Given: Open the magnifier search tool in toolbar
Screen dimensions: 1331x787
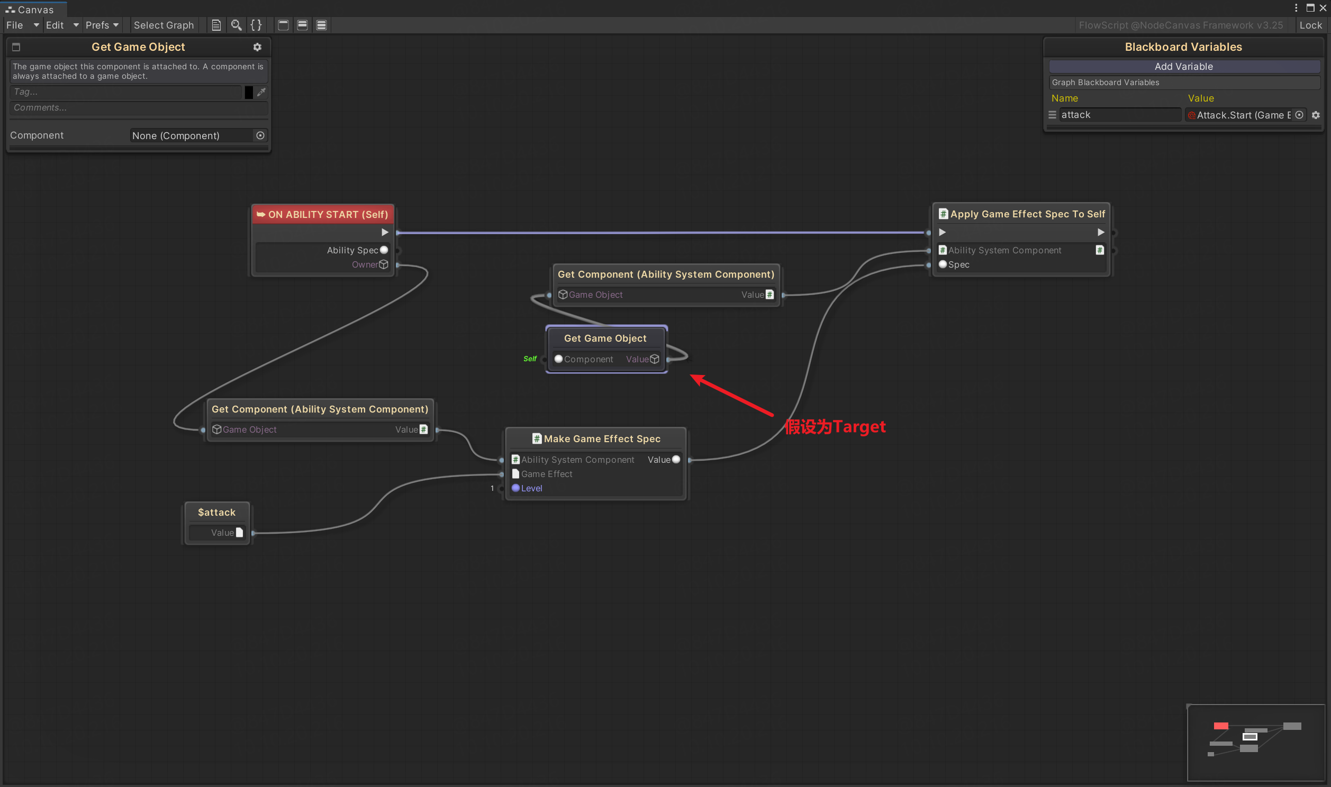Looking at the screenshot, I should pyautogui.click(x=236, y=25).
